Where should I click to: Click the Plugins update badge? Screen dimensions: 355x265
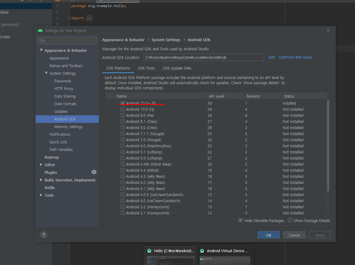pos(94,172)
